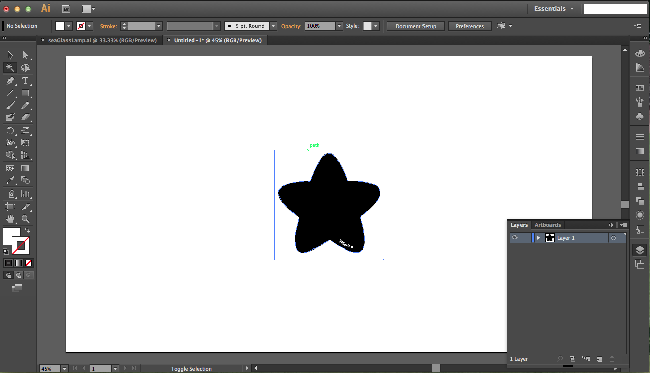Viewport: 650px width, 373px height.
Task: Open the Essentials workspace switcher
Action: click(554, 9)
